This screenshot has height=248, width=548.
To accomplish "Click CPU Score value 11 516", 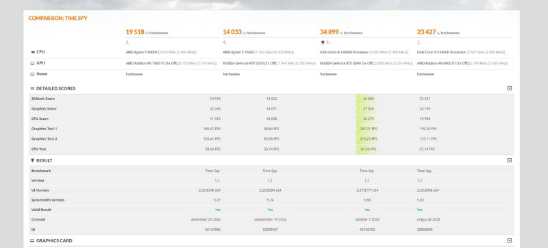I will (215, 119).
